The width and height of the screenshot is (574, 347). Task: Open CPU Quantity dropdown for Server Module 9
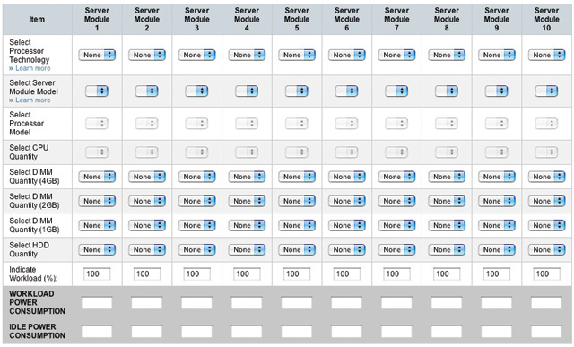click(496, 152)
